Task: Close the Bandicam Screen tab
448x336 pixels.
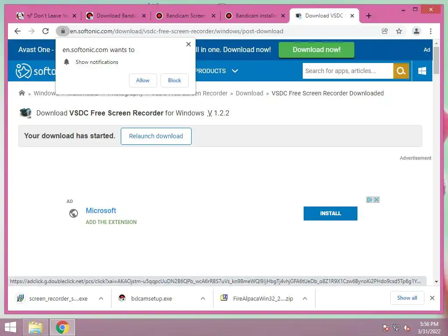Action: click(x=213, y=16)
